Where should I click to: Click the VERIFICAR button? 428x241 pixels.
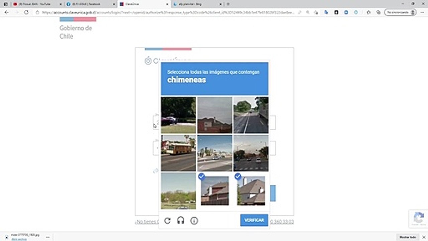point(254,220)
